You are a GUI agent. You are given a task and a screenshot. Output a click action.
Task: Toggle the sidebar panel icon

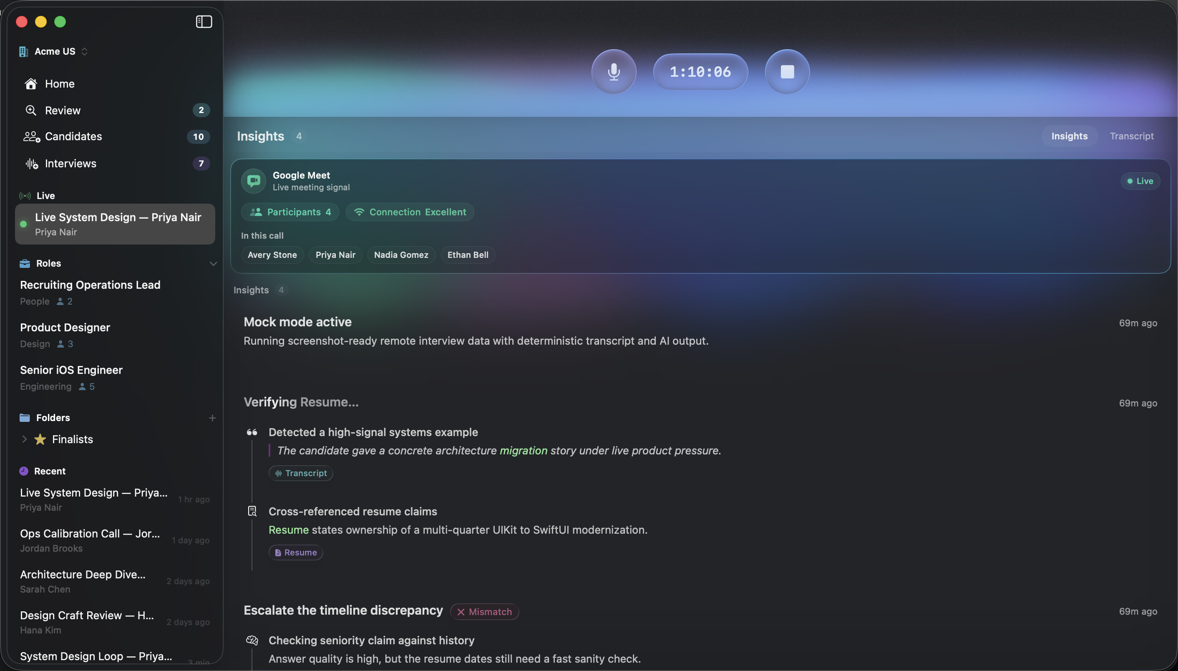tap(204, 22)
